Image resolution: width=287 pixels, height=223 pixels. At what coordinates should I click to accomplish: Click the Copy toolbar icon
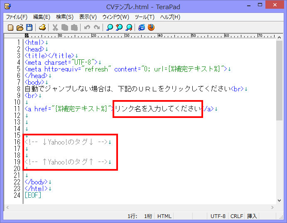65,28
